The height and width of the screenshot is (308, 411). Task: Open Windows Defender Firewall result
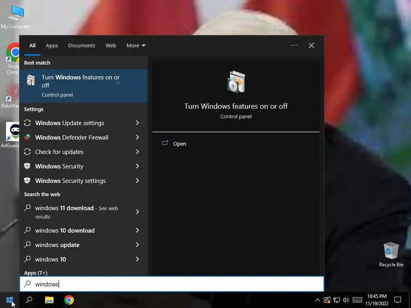76,137
